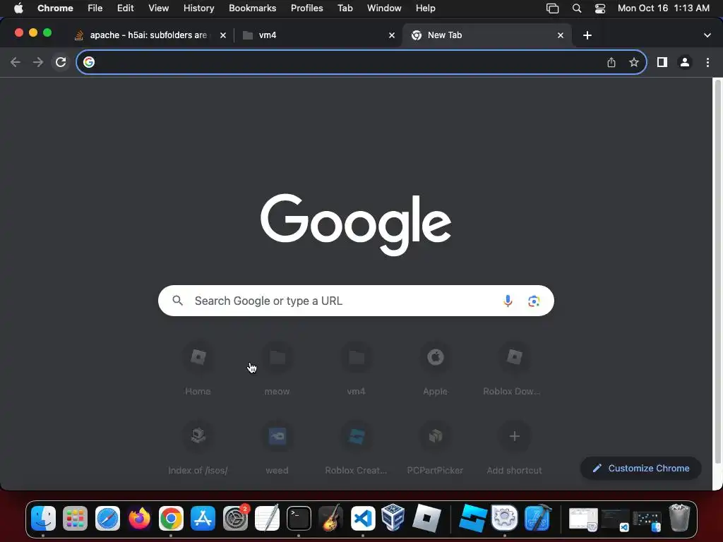Click the back navigation arrow
This screenshot has height=542, width=723.
pos(16,62)
